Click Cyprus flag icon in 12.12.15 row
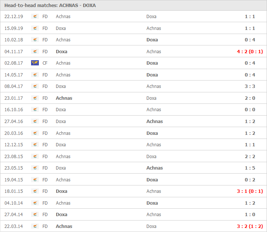This screenshot has width=267, height=232. [x=35, y=145]
